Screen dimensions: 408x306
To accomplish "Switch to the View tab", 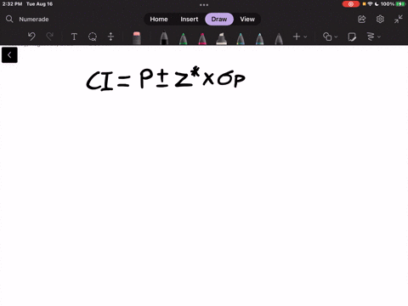I will click(247, 19).
